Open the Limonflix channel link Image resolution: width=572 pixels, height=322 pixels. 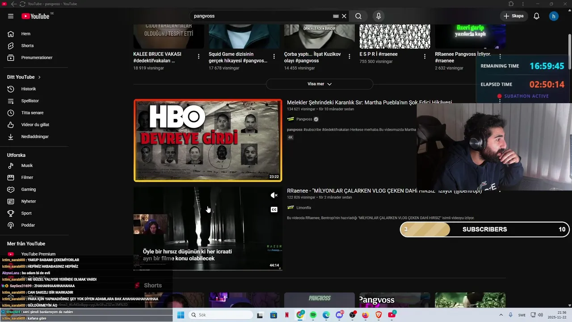(x=304, y=208)
